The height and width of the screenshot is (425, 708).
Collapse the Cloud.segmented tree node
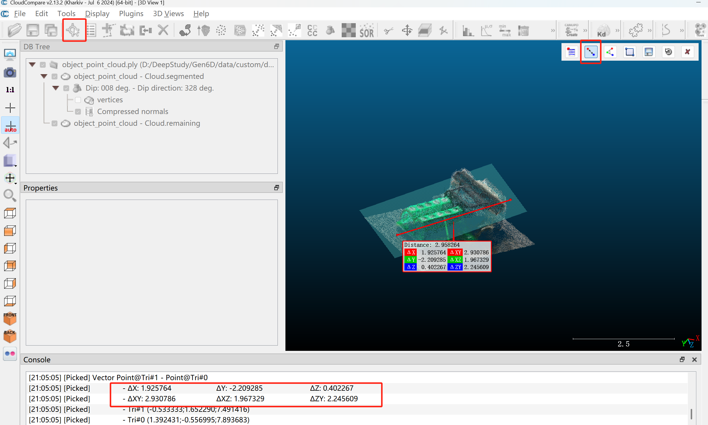click(x=44, y=76)
